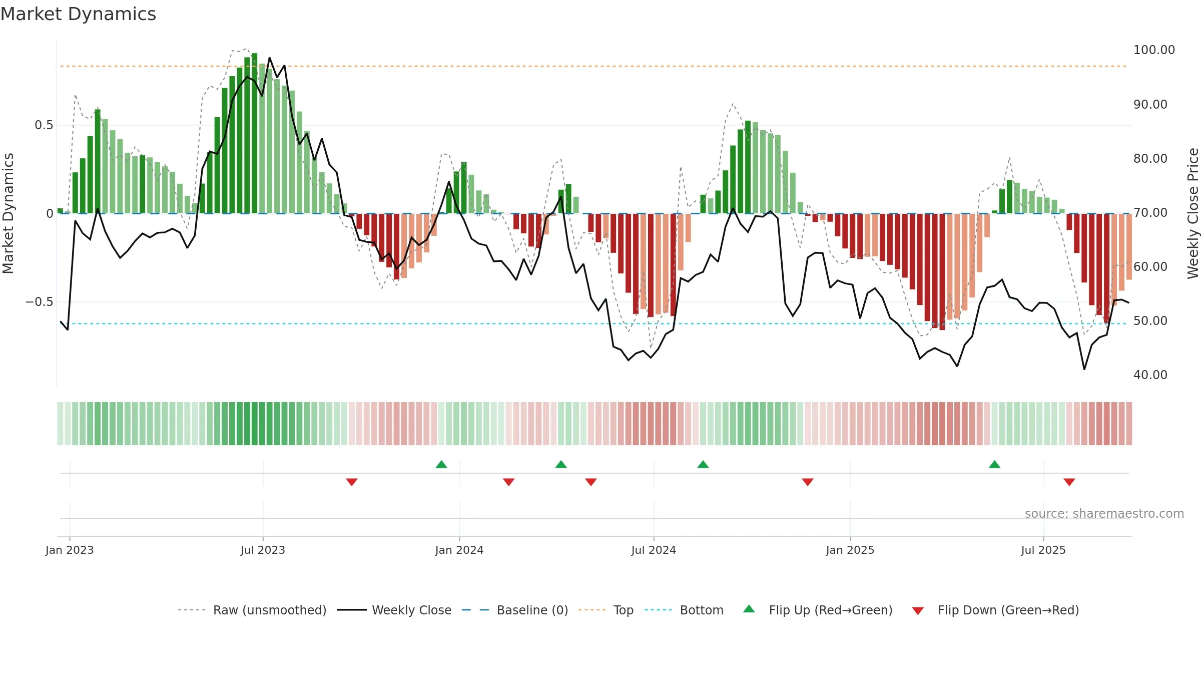
Task: Toggle Flip Up (Red→Green) legend item
Action: click(x=818, y=610)
